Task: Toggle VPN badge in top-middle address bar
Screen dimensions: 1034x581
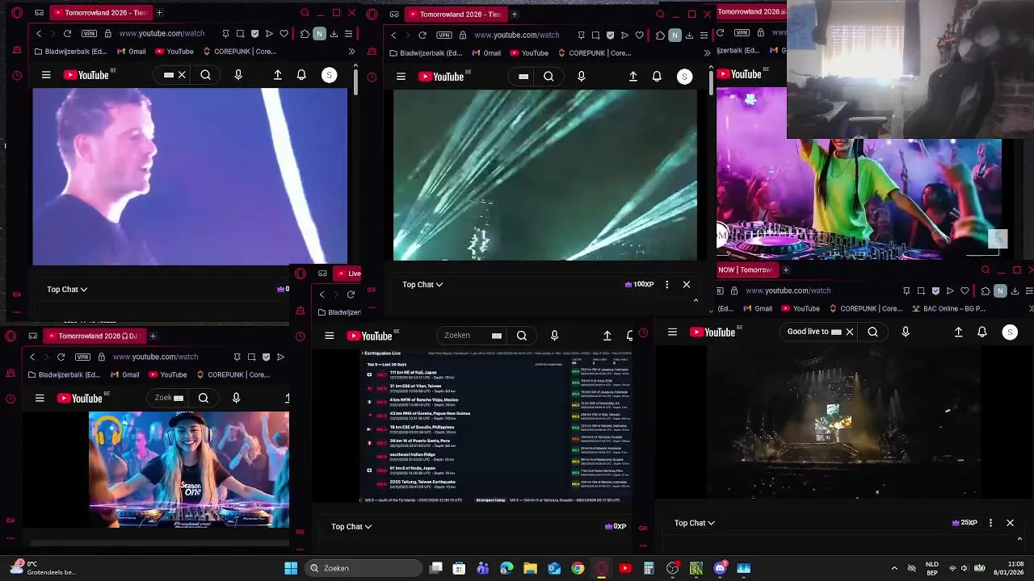Action: (x=444, y=36)
